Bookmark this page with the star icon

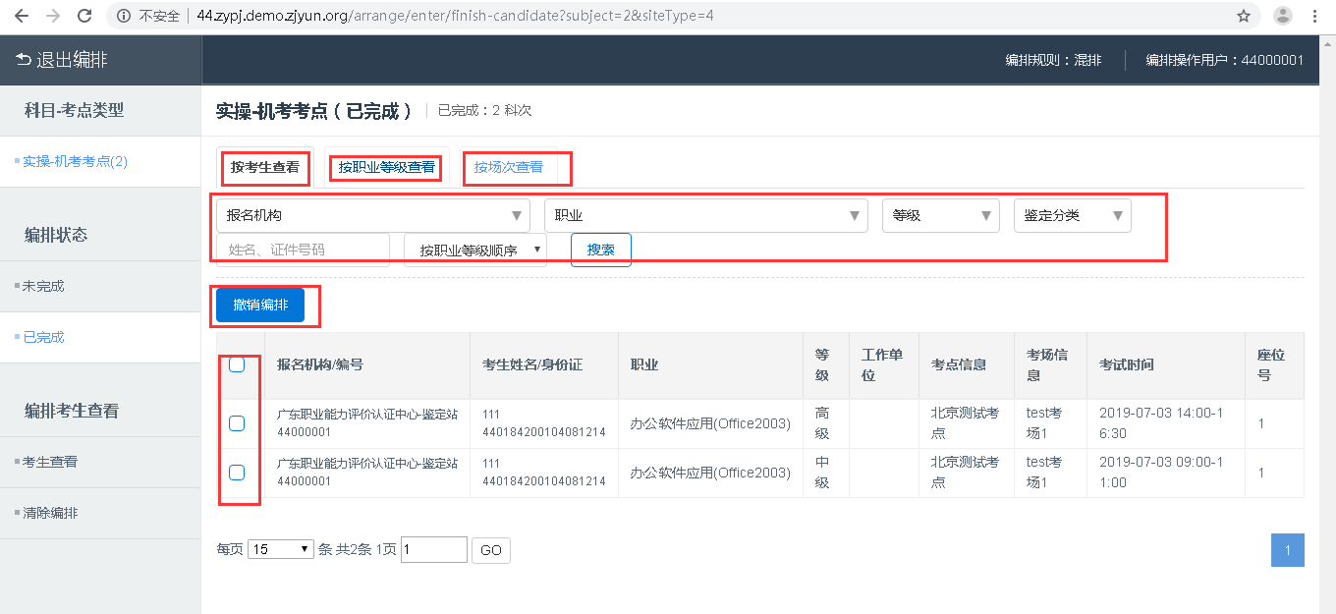coord(1244,16)
